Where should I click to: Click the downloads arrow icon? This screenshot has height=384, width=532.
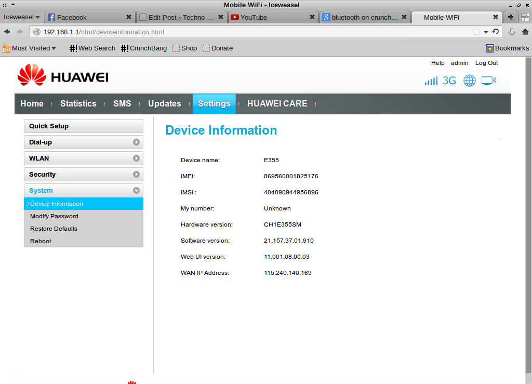[x=511, y=32]
